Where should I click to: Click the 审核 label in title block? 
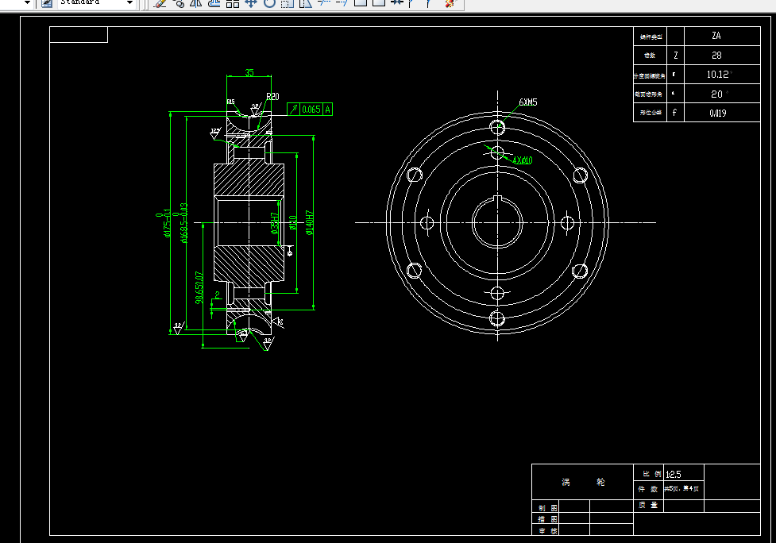click(x=548, y=530)
